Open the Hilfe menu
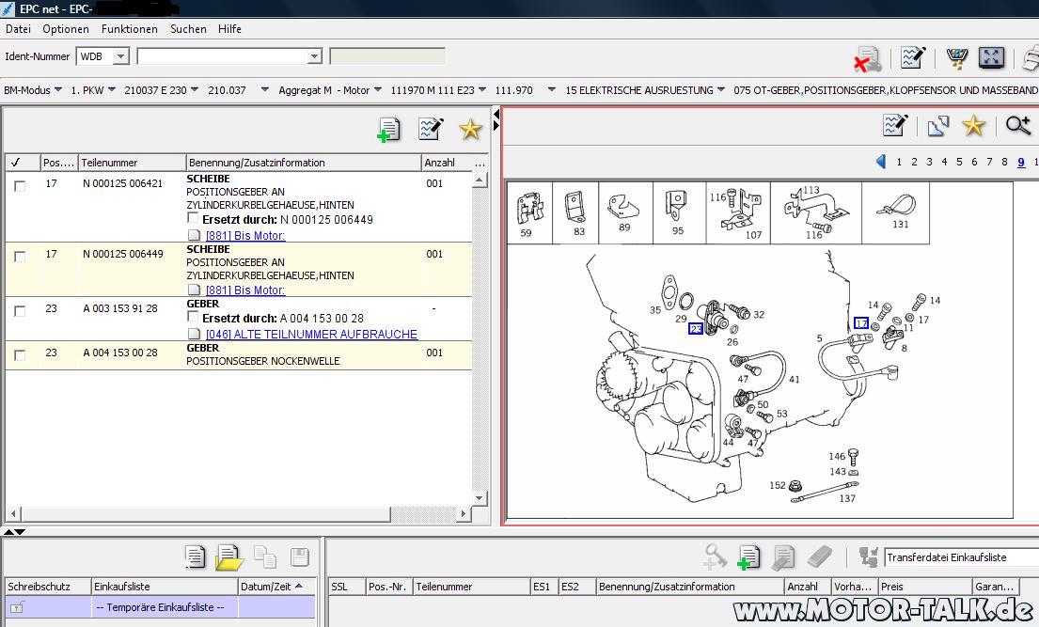1039x627 pixels. (x=229, y=29)
